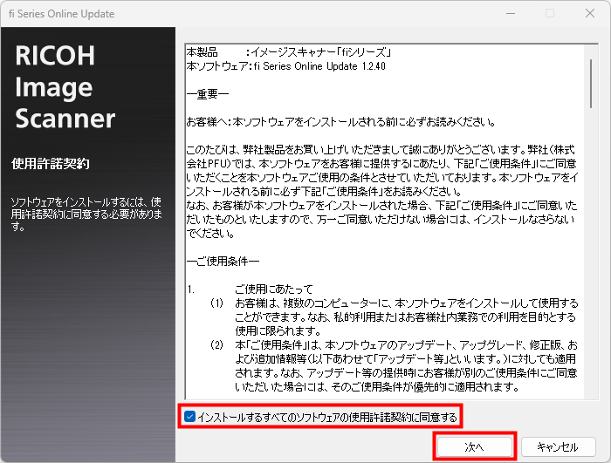Select the 使用許諾契約 heading in left panel

[51, 163]
